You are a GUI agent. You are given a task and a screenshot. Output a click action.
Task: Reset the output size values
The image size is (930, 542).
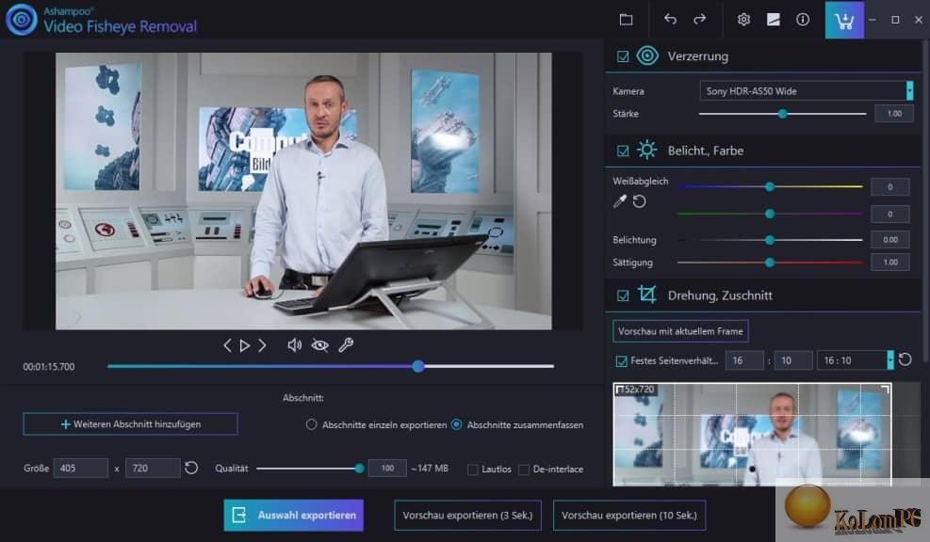pyautogui.click(x=191, y=468)
